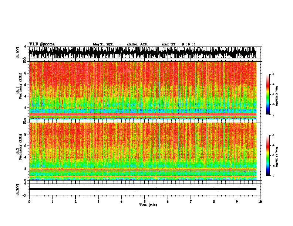Select the "ch.3(V)" axis label
This screenshot has height=226, width=293.
coord(18,189)
